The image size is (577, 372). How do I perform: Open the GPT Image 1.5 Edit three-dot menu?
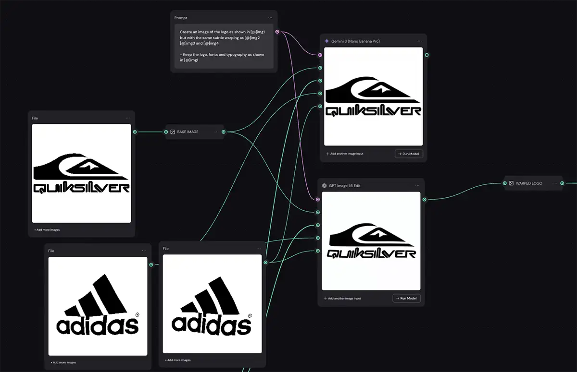click(x=417, y=186)
